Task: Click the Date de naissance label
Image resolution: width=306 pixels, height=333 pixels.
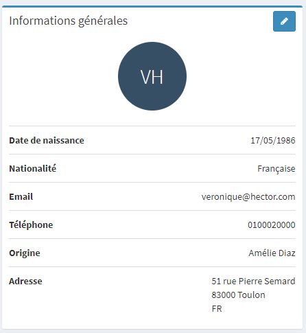Action: click(x=47, y=141)
